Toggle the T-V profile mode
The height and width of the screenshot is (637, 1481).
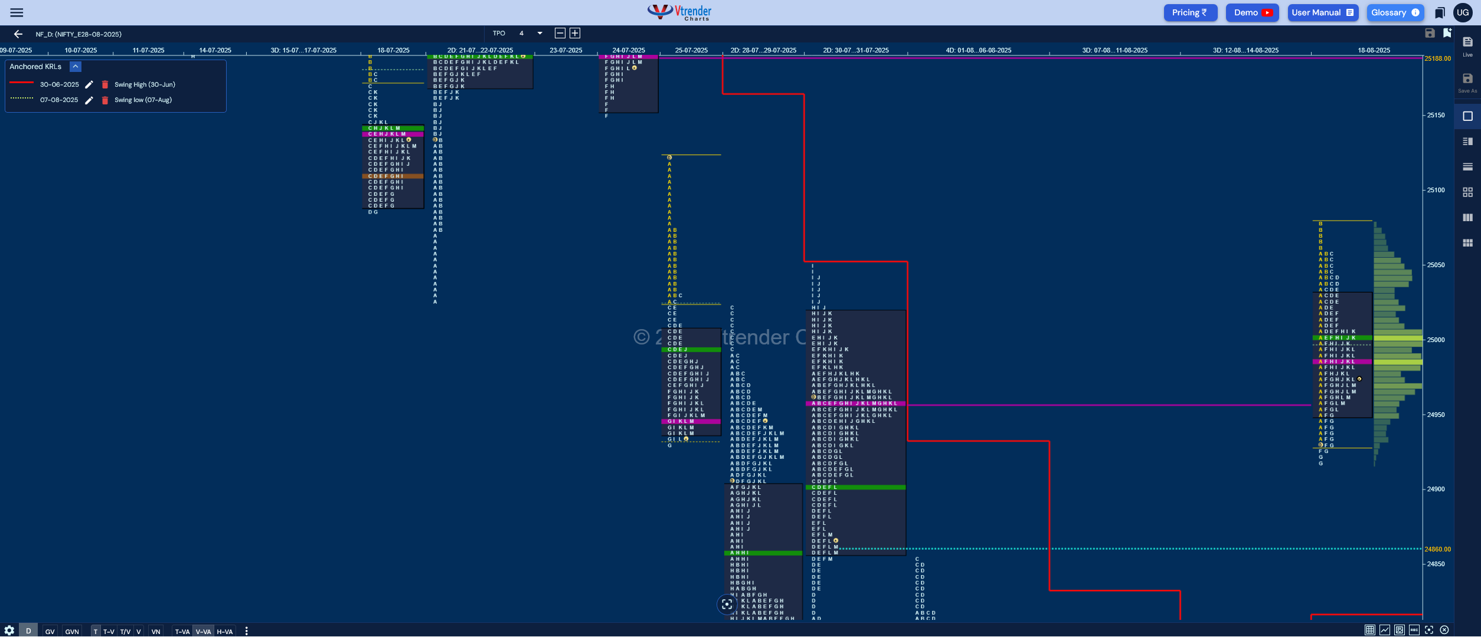pyautogui.click(x=109, y=631)
